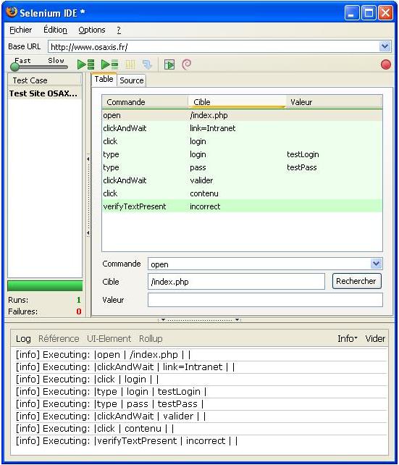The width and height of the screenshot is (399, 465).
Task: Play entire test suite
Action: tap(85, 64)
